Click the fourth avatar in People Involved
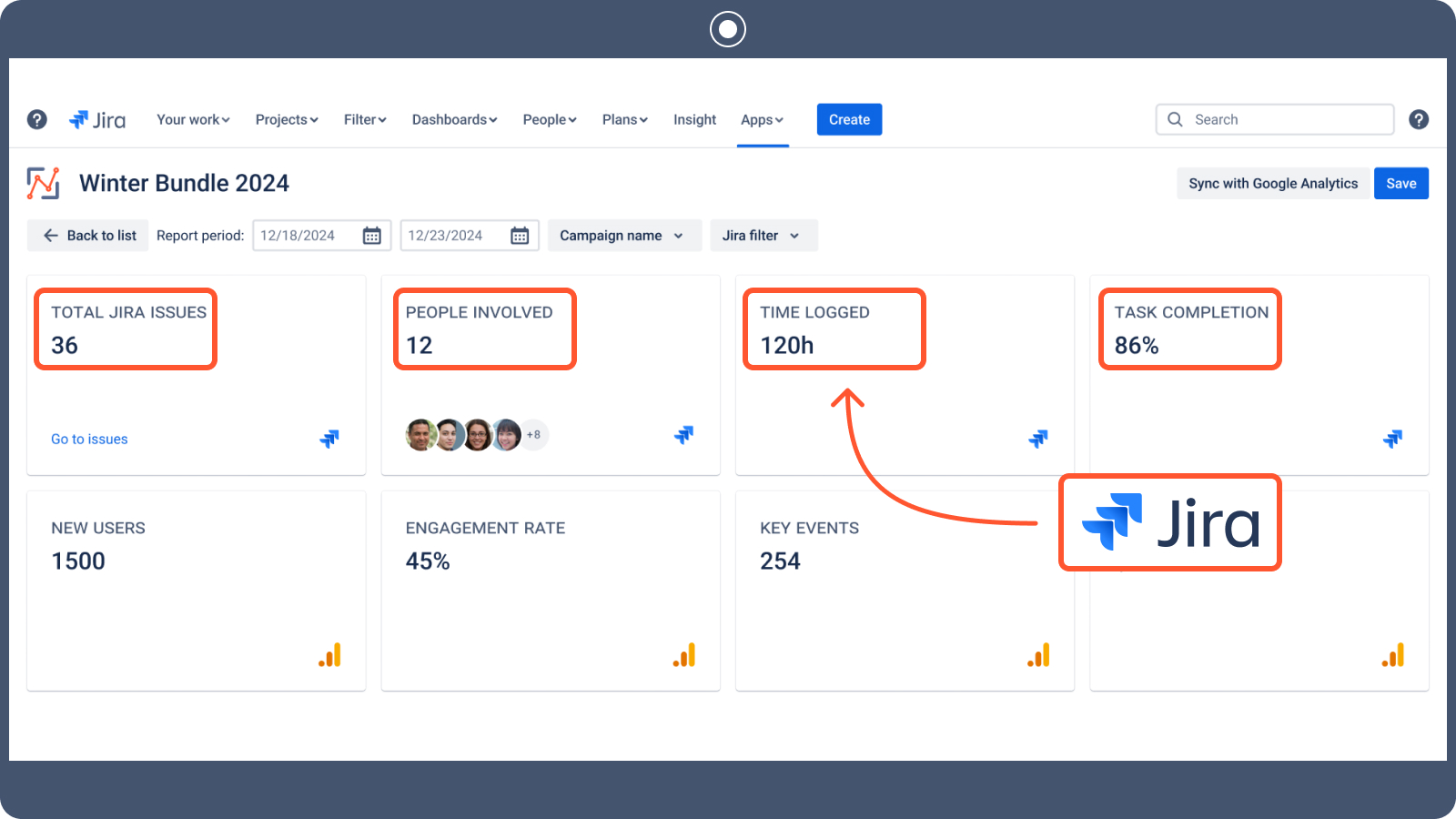Screen dimensions: 1456x819 [507, 435]
